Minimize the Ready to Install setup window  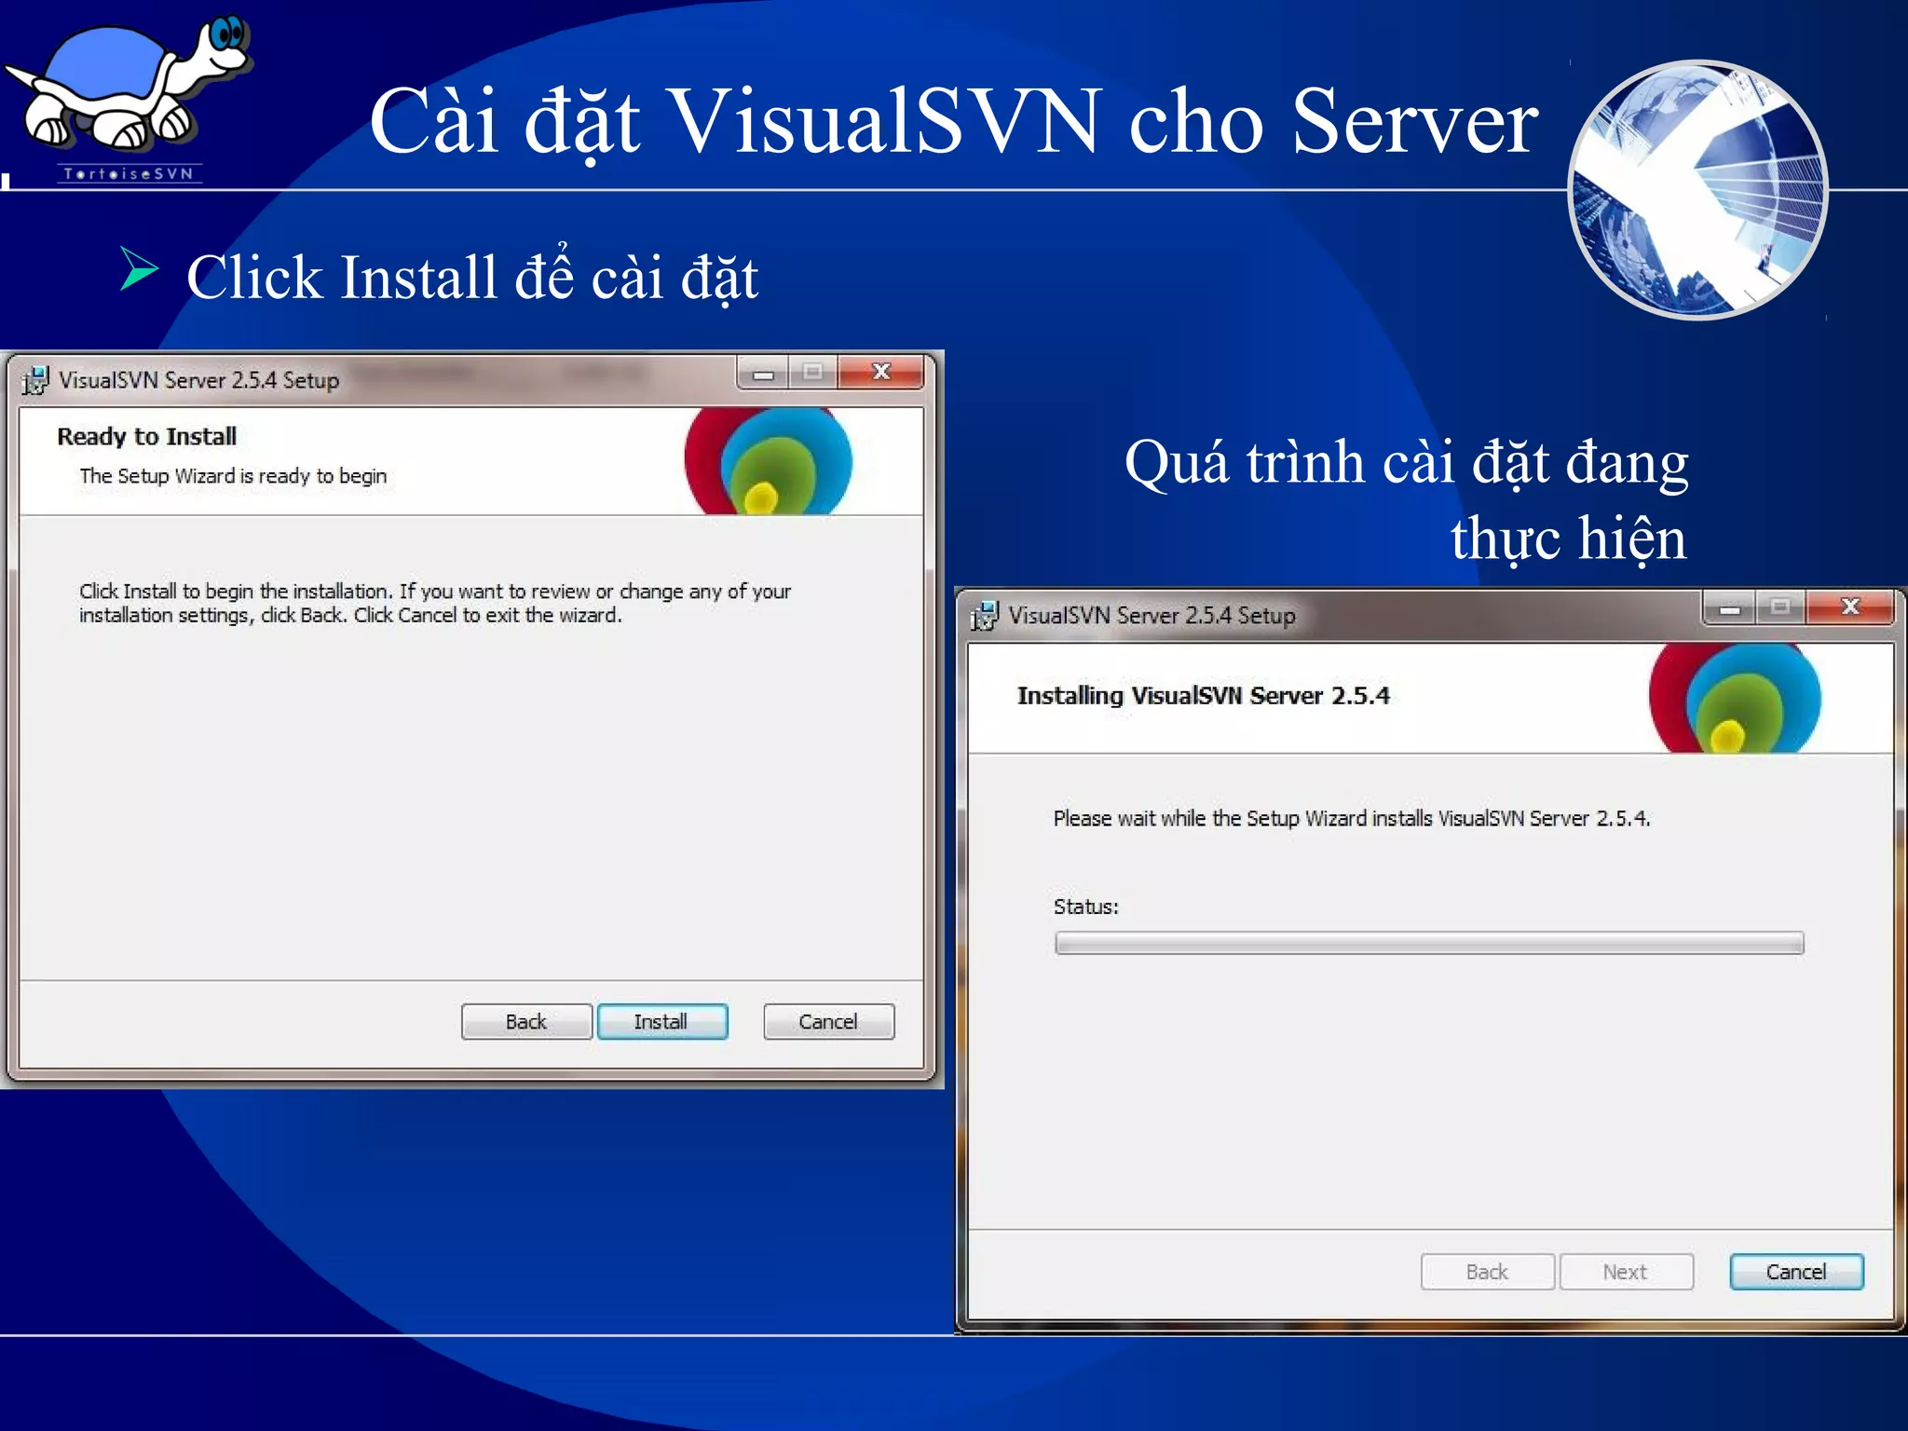point(763,372)
